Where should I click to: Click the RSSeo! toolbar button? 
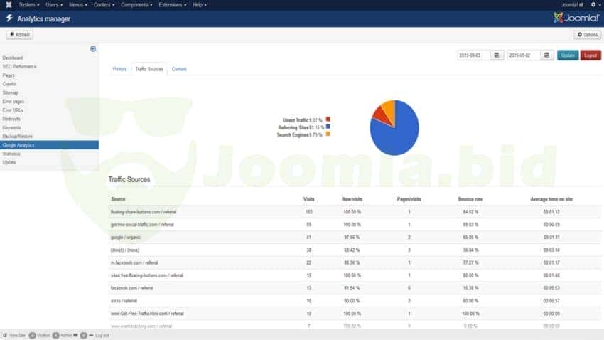tap(19, 34)
